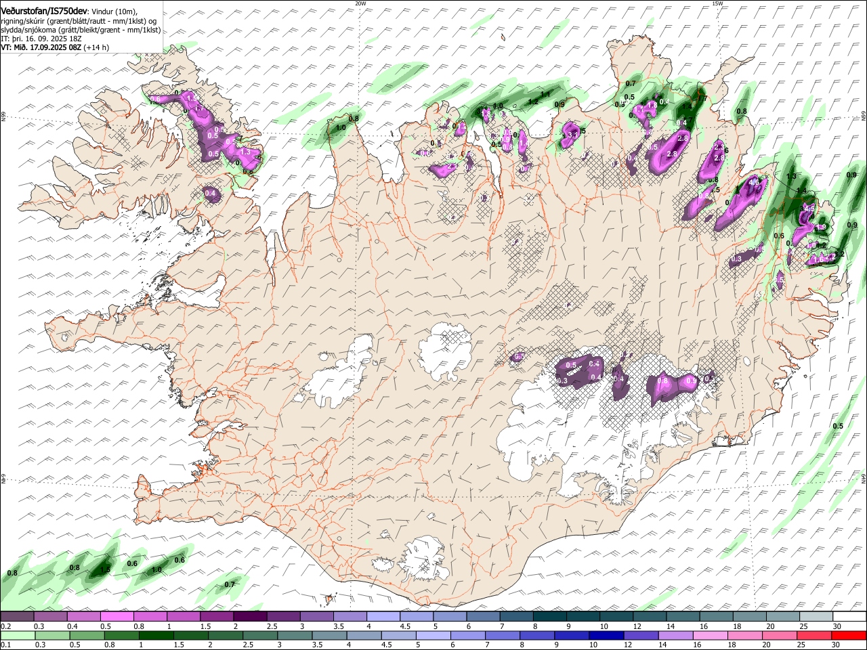Click the 'slydda/snjókoma' legend description line

click(x=81, y=30)
